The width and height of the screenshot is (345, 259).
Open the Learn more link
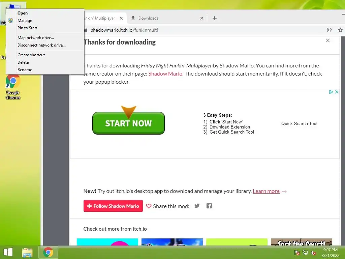coord(266,191)
